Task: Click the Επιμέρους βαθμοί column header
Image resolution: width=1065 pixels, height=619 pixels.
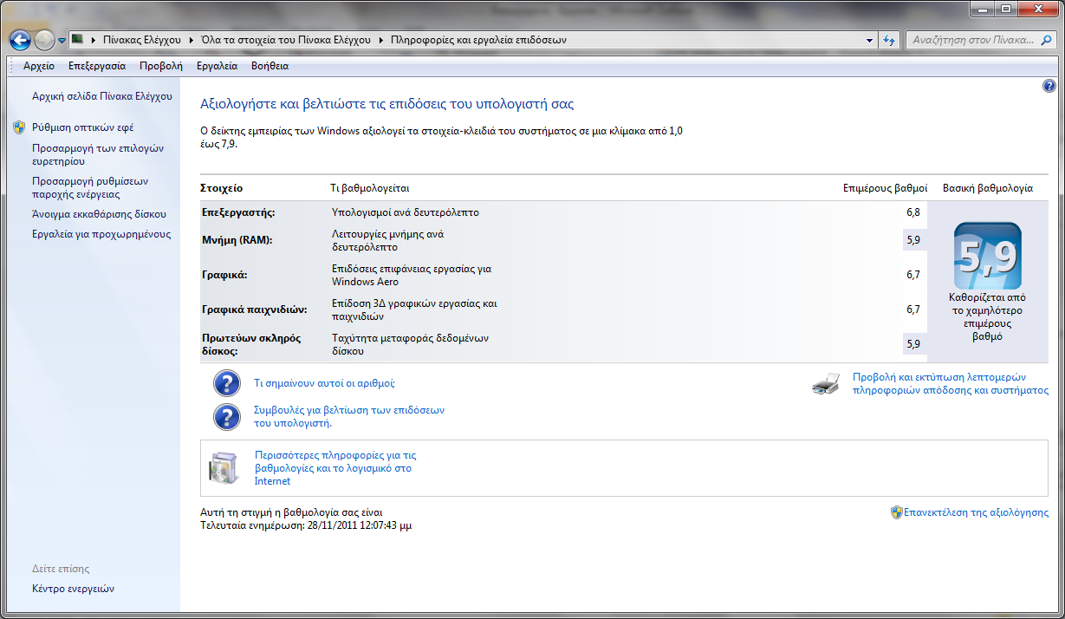Action: 885,188
